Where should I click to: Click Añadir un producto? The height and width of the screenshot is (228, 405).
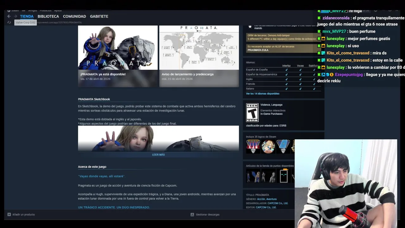[x=23, y=214]
